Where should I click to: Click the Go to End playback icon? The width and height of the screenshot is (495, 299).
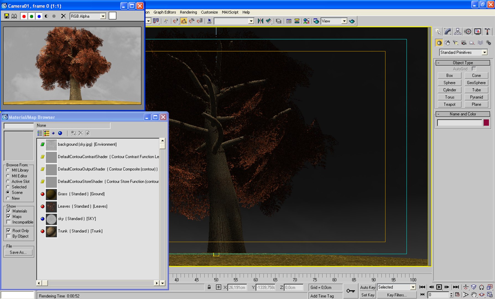[456, 287]
